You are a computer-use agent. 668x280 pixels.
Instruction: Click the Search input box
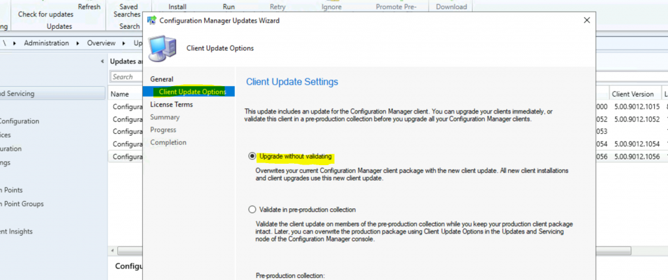pos(127,77)
